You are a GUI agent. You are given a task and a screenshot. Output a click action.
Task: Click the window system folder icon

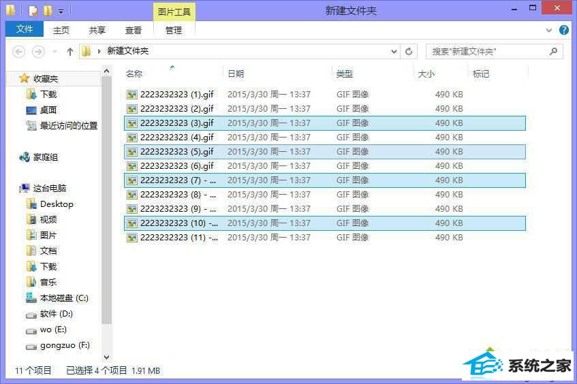coord(11,10)
